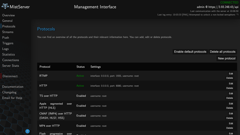240x135 pixels.
Task: Delete CMAF (fMP4) over HTTP protocol
Action: [230, 118]
